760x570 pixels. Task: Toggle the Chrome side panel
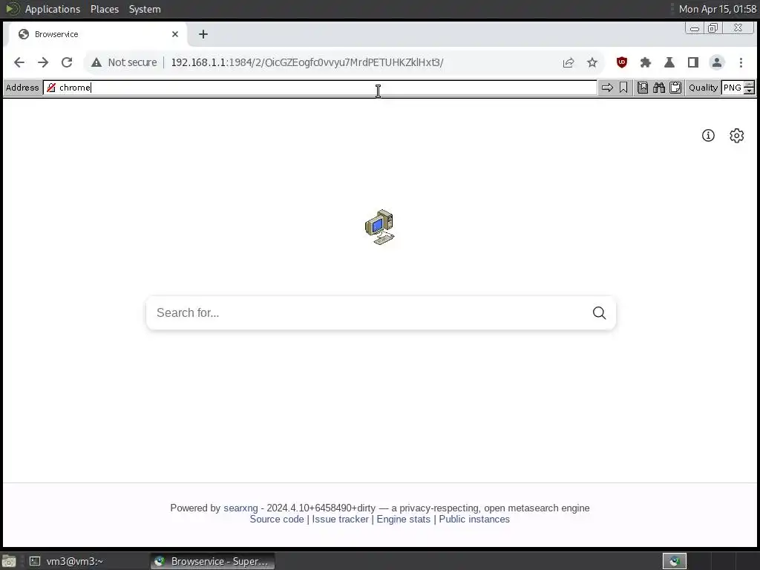pyautogui.click(x=692, y=62)
